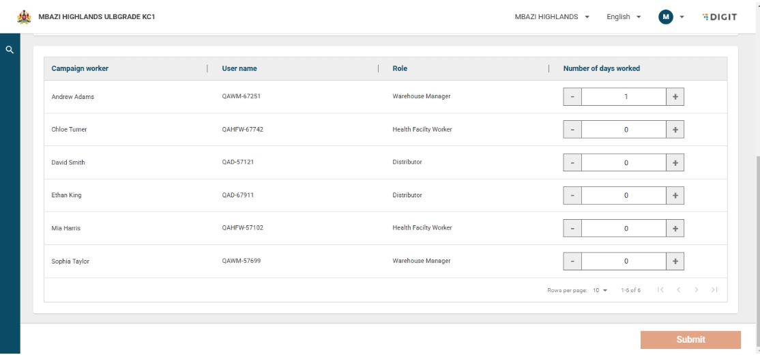Go to next page of table
Viewport: 760px width, 355px height.
(x=696, y=290)
